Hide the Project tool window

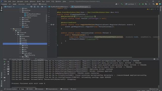click(x=45, y=7)
